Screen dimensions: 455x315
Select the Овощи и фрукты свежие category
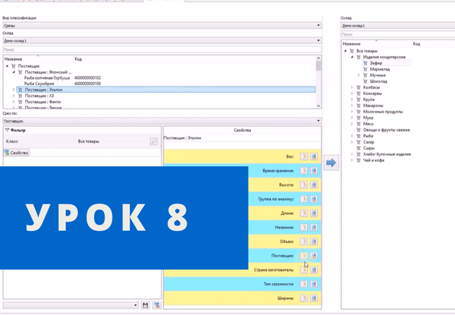pos(386,130)
